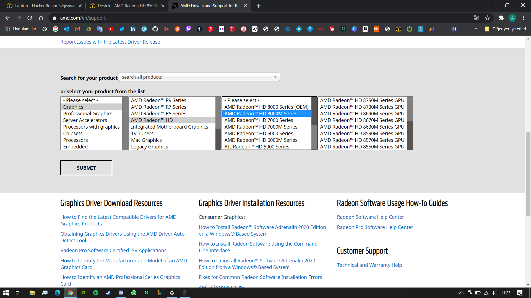Open Discord from the taskbar

121,293
